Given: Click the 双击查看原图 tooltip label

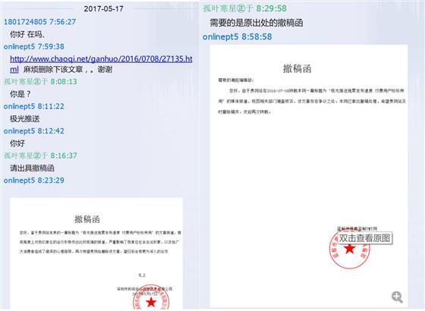Looking at the screenshot, I should coord(365,238).
